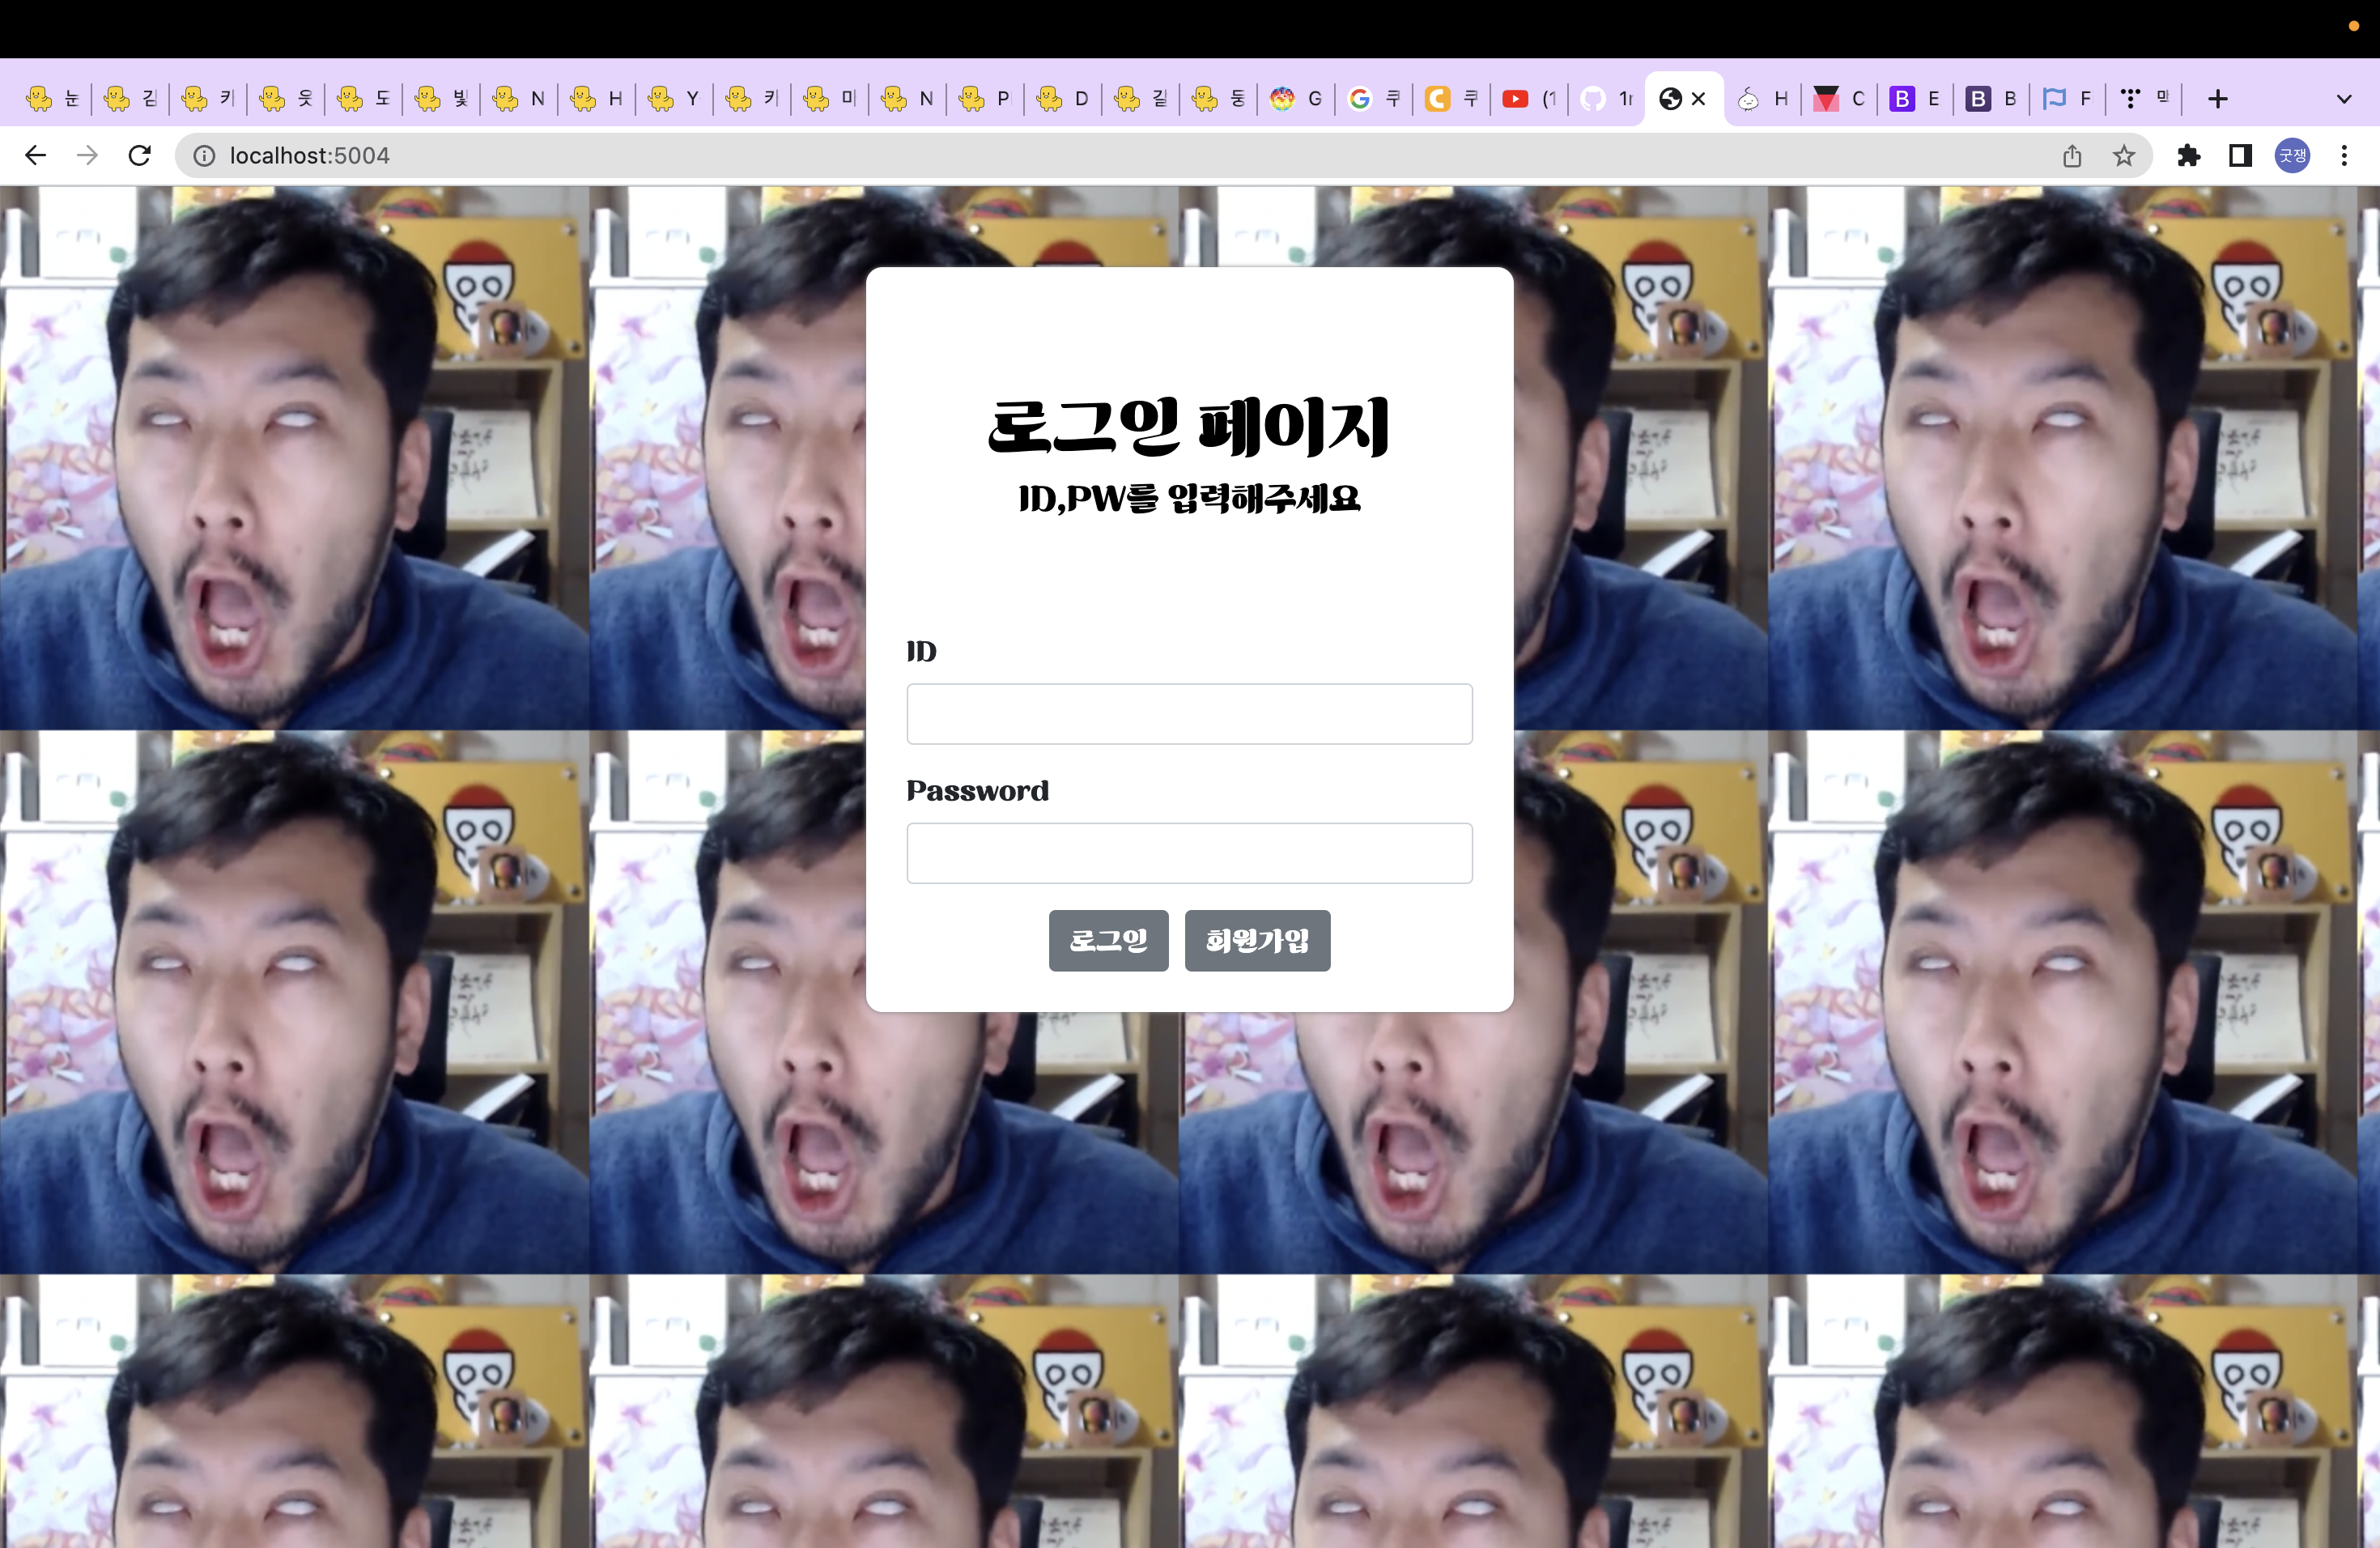Viewport: 2380px width, 1548px height.
Task: Click the 로그인 button
Action: point(1108,940)
